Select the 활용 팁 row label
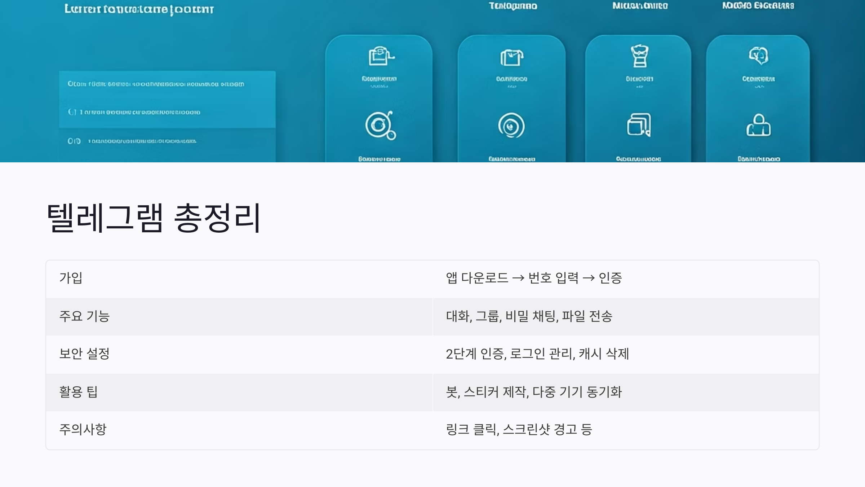 coord(79,392)
